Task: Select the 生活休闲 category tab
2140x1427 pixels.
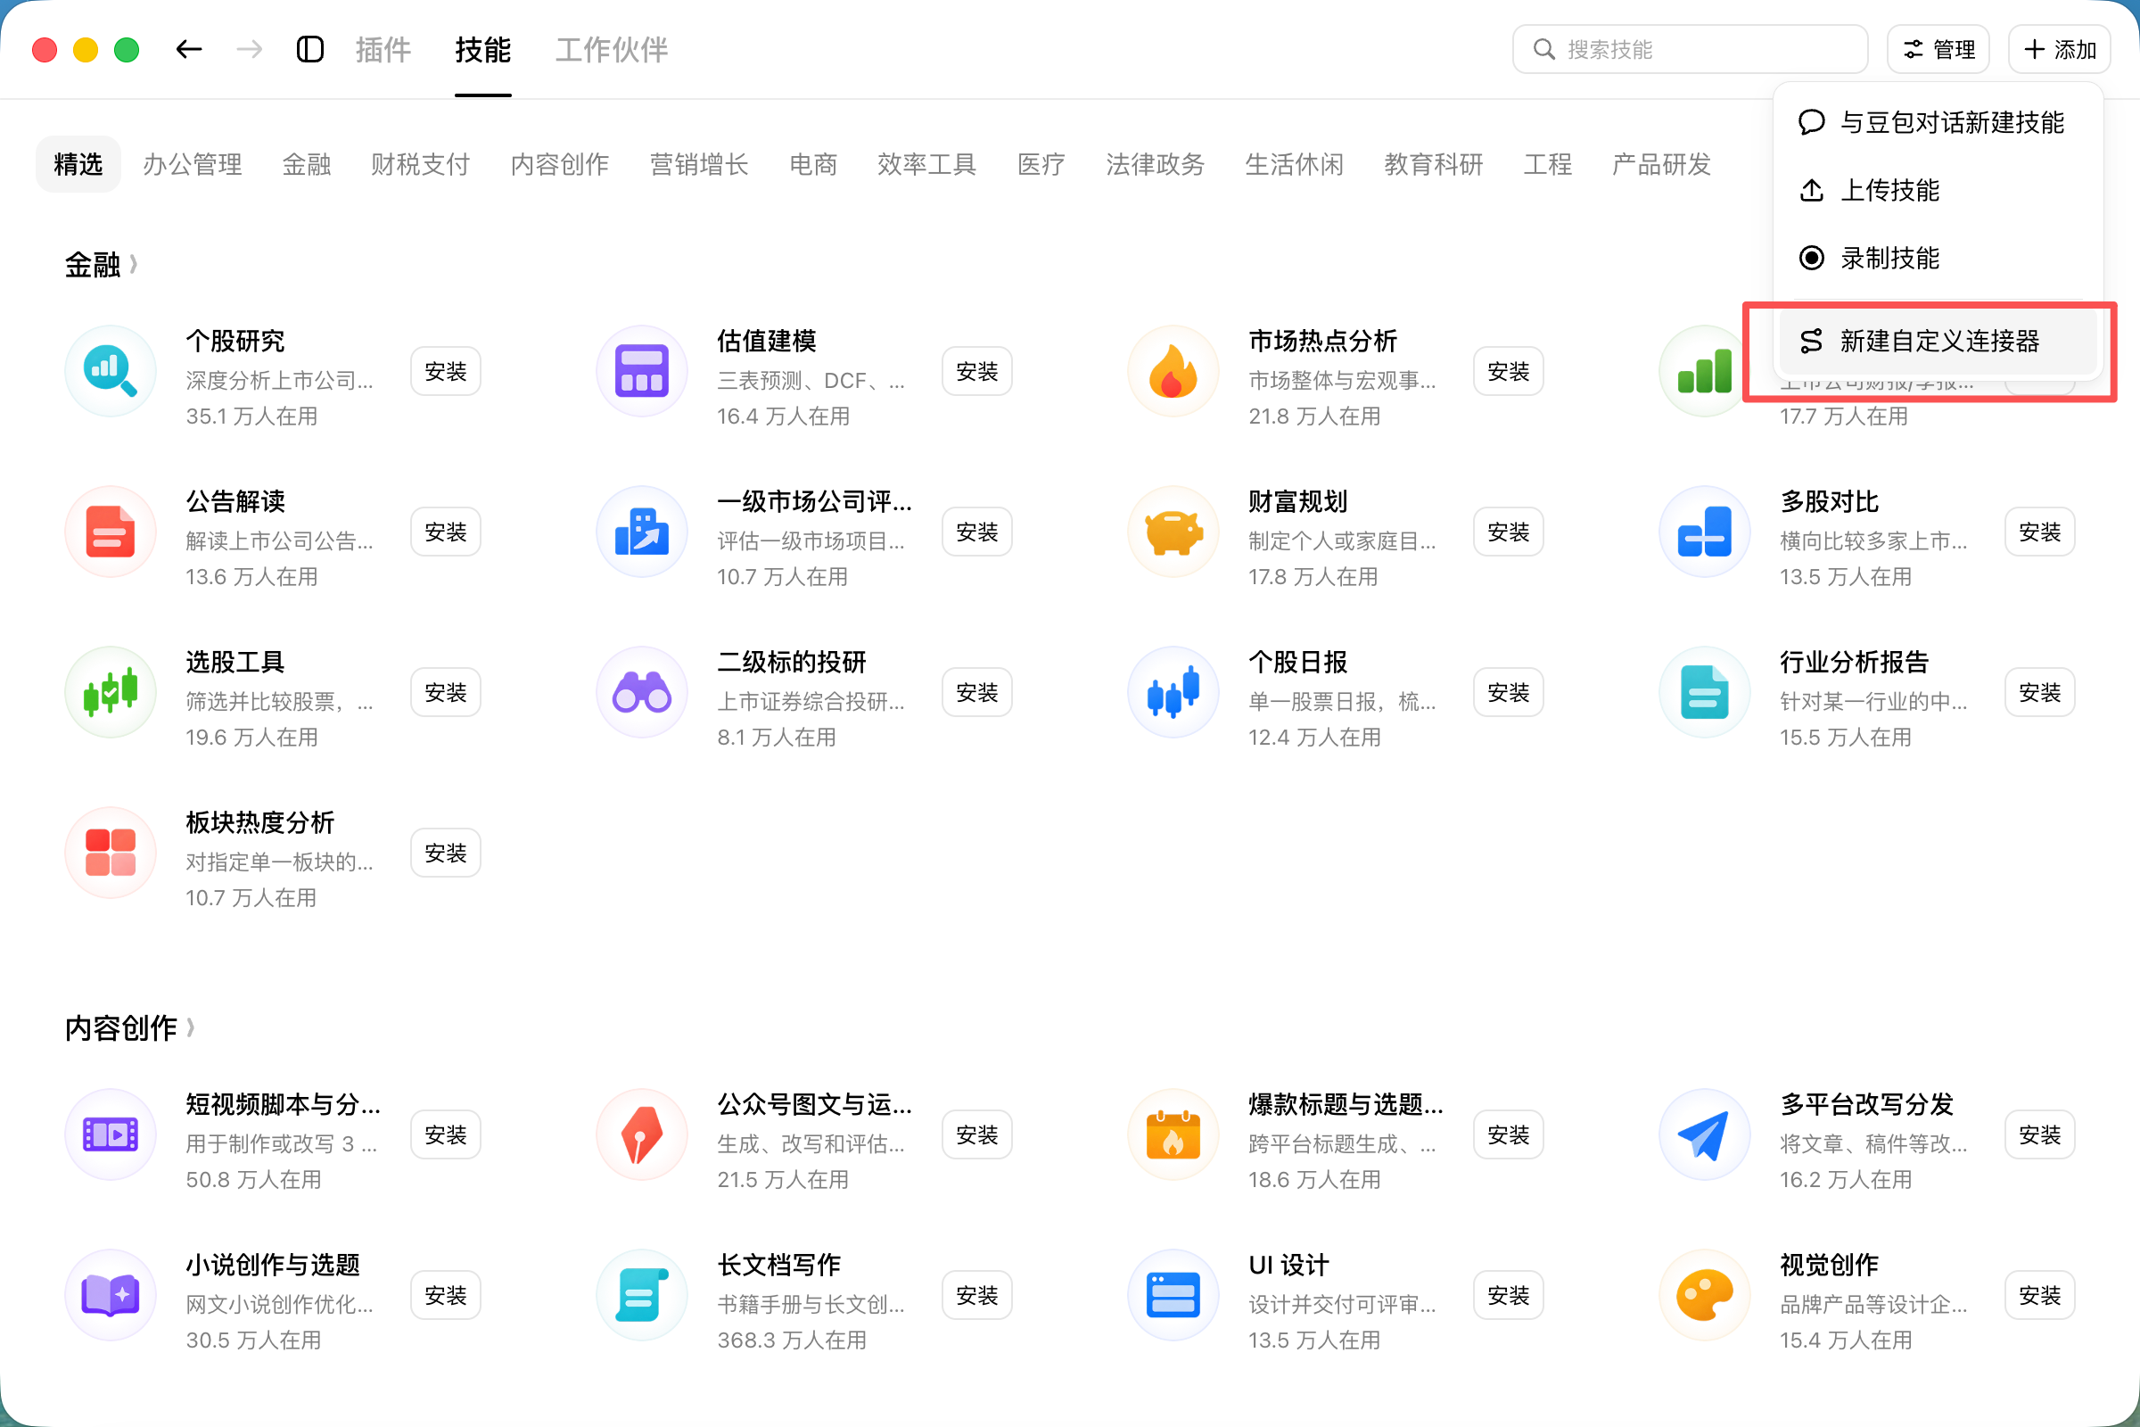Action: tap(1294, 164)
